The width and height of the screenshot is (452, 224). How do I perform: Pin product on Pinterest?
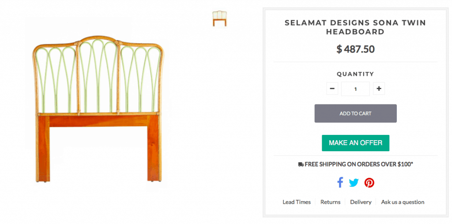369,183
